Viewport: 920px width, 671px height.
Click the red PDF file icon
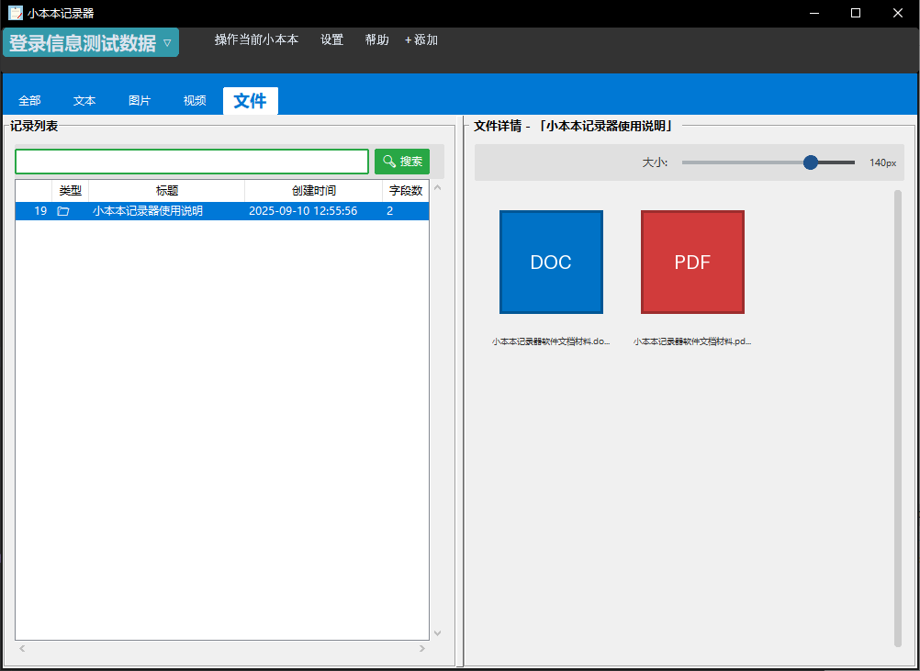[692, 263]
